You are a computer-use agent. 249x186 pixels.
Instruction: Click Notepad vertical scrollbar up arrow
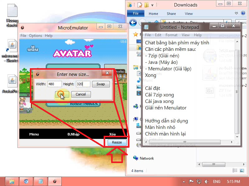point(237,42)
